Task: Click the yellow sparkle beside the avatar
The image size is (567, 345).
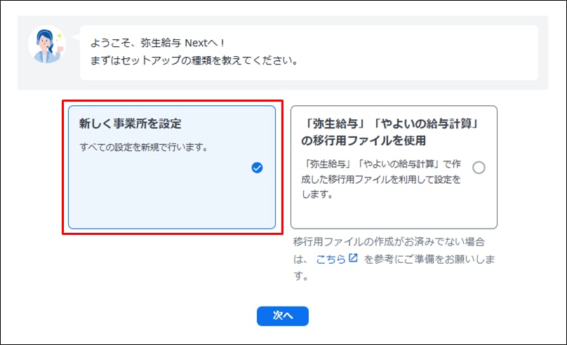Action: (60, 34)
